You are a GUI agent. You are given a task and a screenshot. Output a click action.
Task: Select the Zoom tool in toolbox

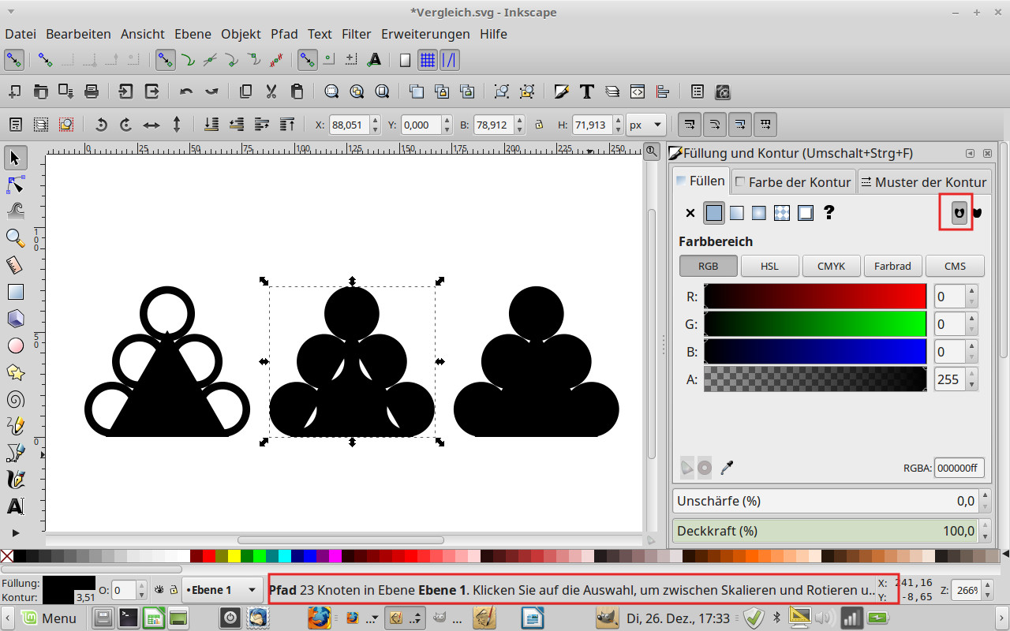[x=16, y=237]
